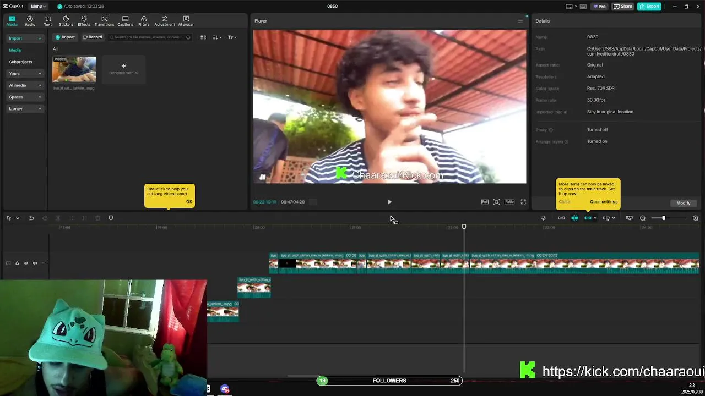Collapse the Import sidebar section

tap(25, 38)
